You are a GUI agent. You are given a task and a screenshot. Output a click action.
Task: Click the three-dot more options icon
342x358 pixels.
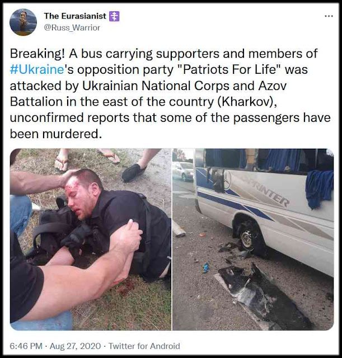[x=329, y=16]
